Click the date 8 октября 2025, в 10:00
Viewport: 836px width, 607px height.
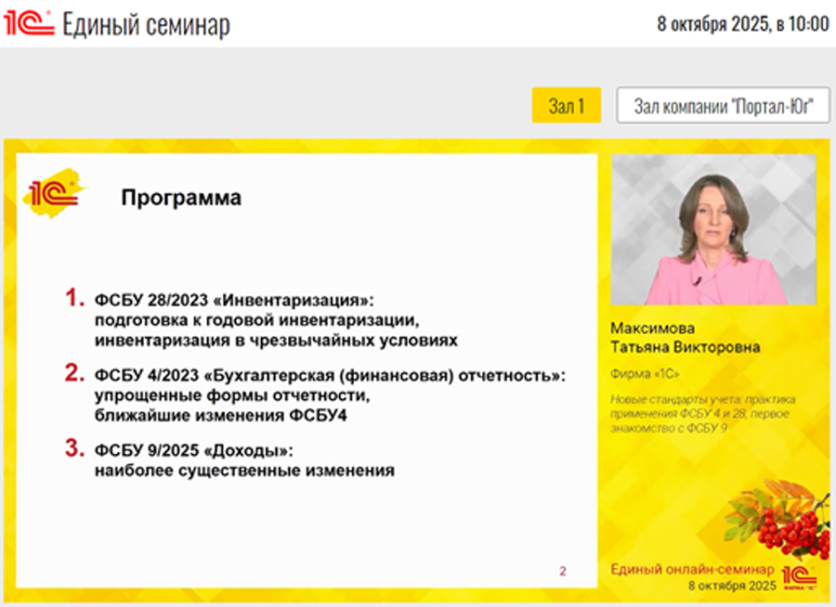click(x=743, y=25)
